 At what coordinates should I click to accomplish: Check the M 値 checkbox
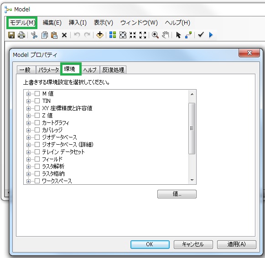point(37,94)
